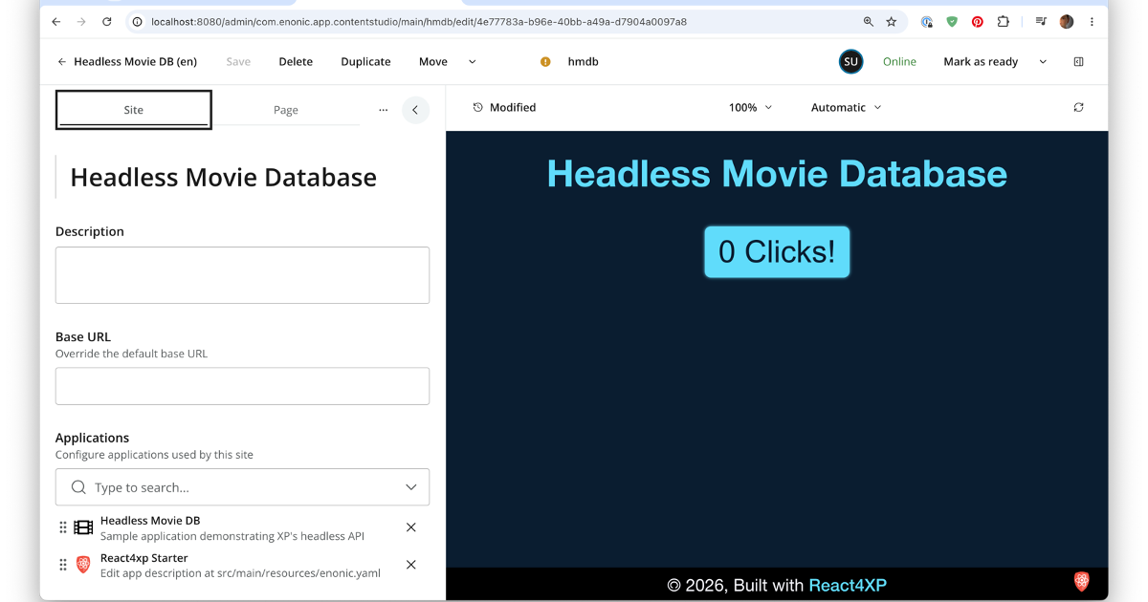Return to the Headless Movie DB (en) content list via back arrow
The height and width of the screenshot is (602, 1148).
pyautogui.click(x=62, y=62)
